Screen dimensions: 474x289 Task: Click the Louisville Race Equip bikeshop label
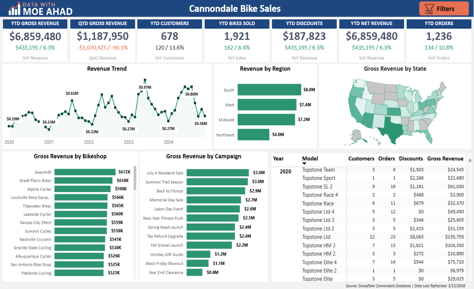click(x=31, y=197)
